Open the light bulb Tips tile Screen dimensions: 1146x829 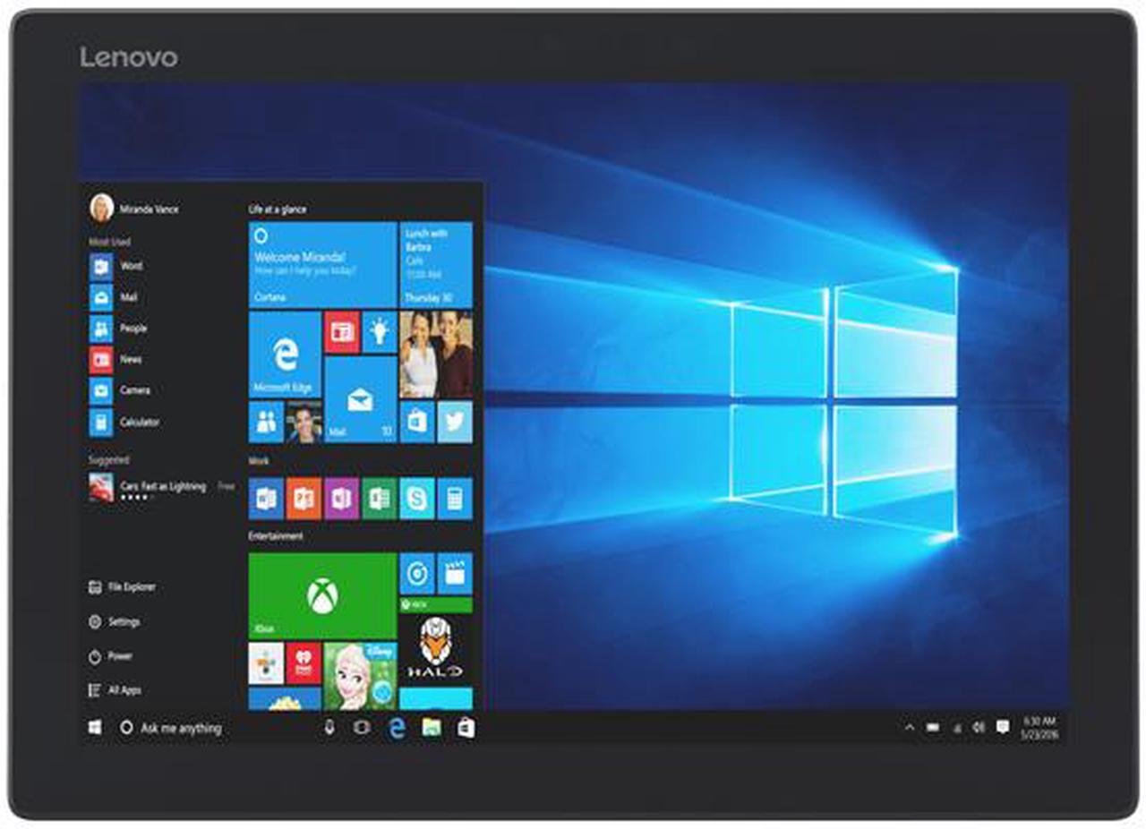(380, 332)
